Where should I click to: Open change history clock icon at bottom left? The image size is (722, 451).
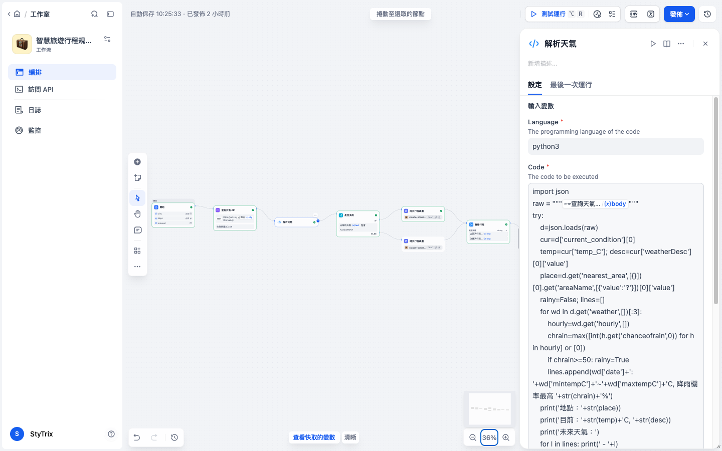click(174, 437)
